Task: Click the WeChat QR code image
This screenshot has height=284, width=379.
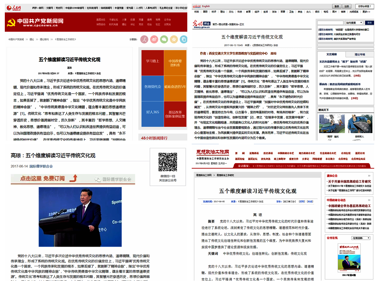Action: point(168,162)
